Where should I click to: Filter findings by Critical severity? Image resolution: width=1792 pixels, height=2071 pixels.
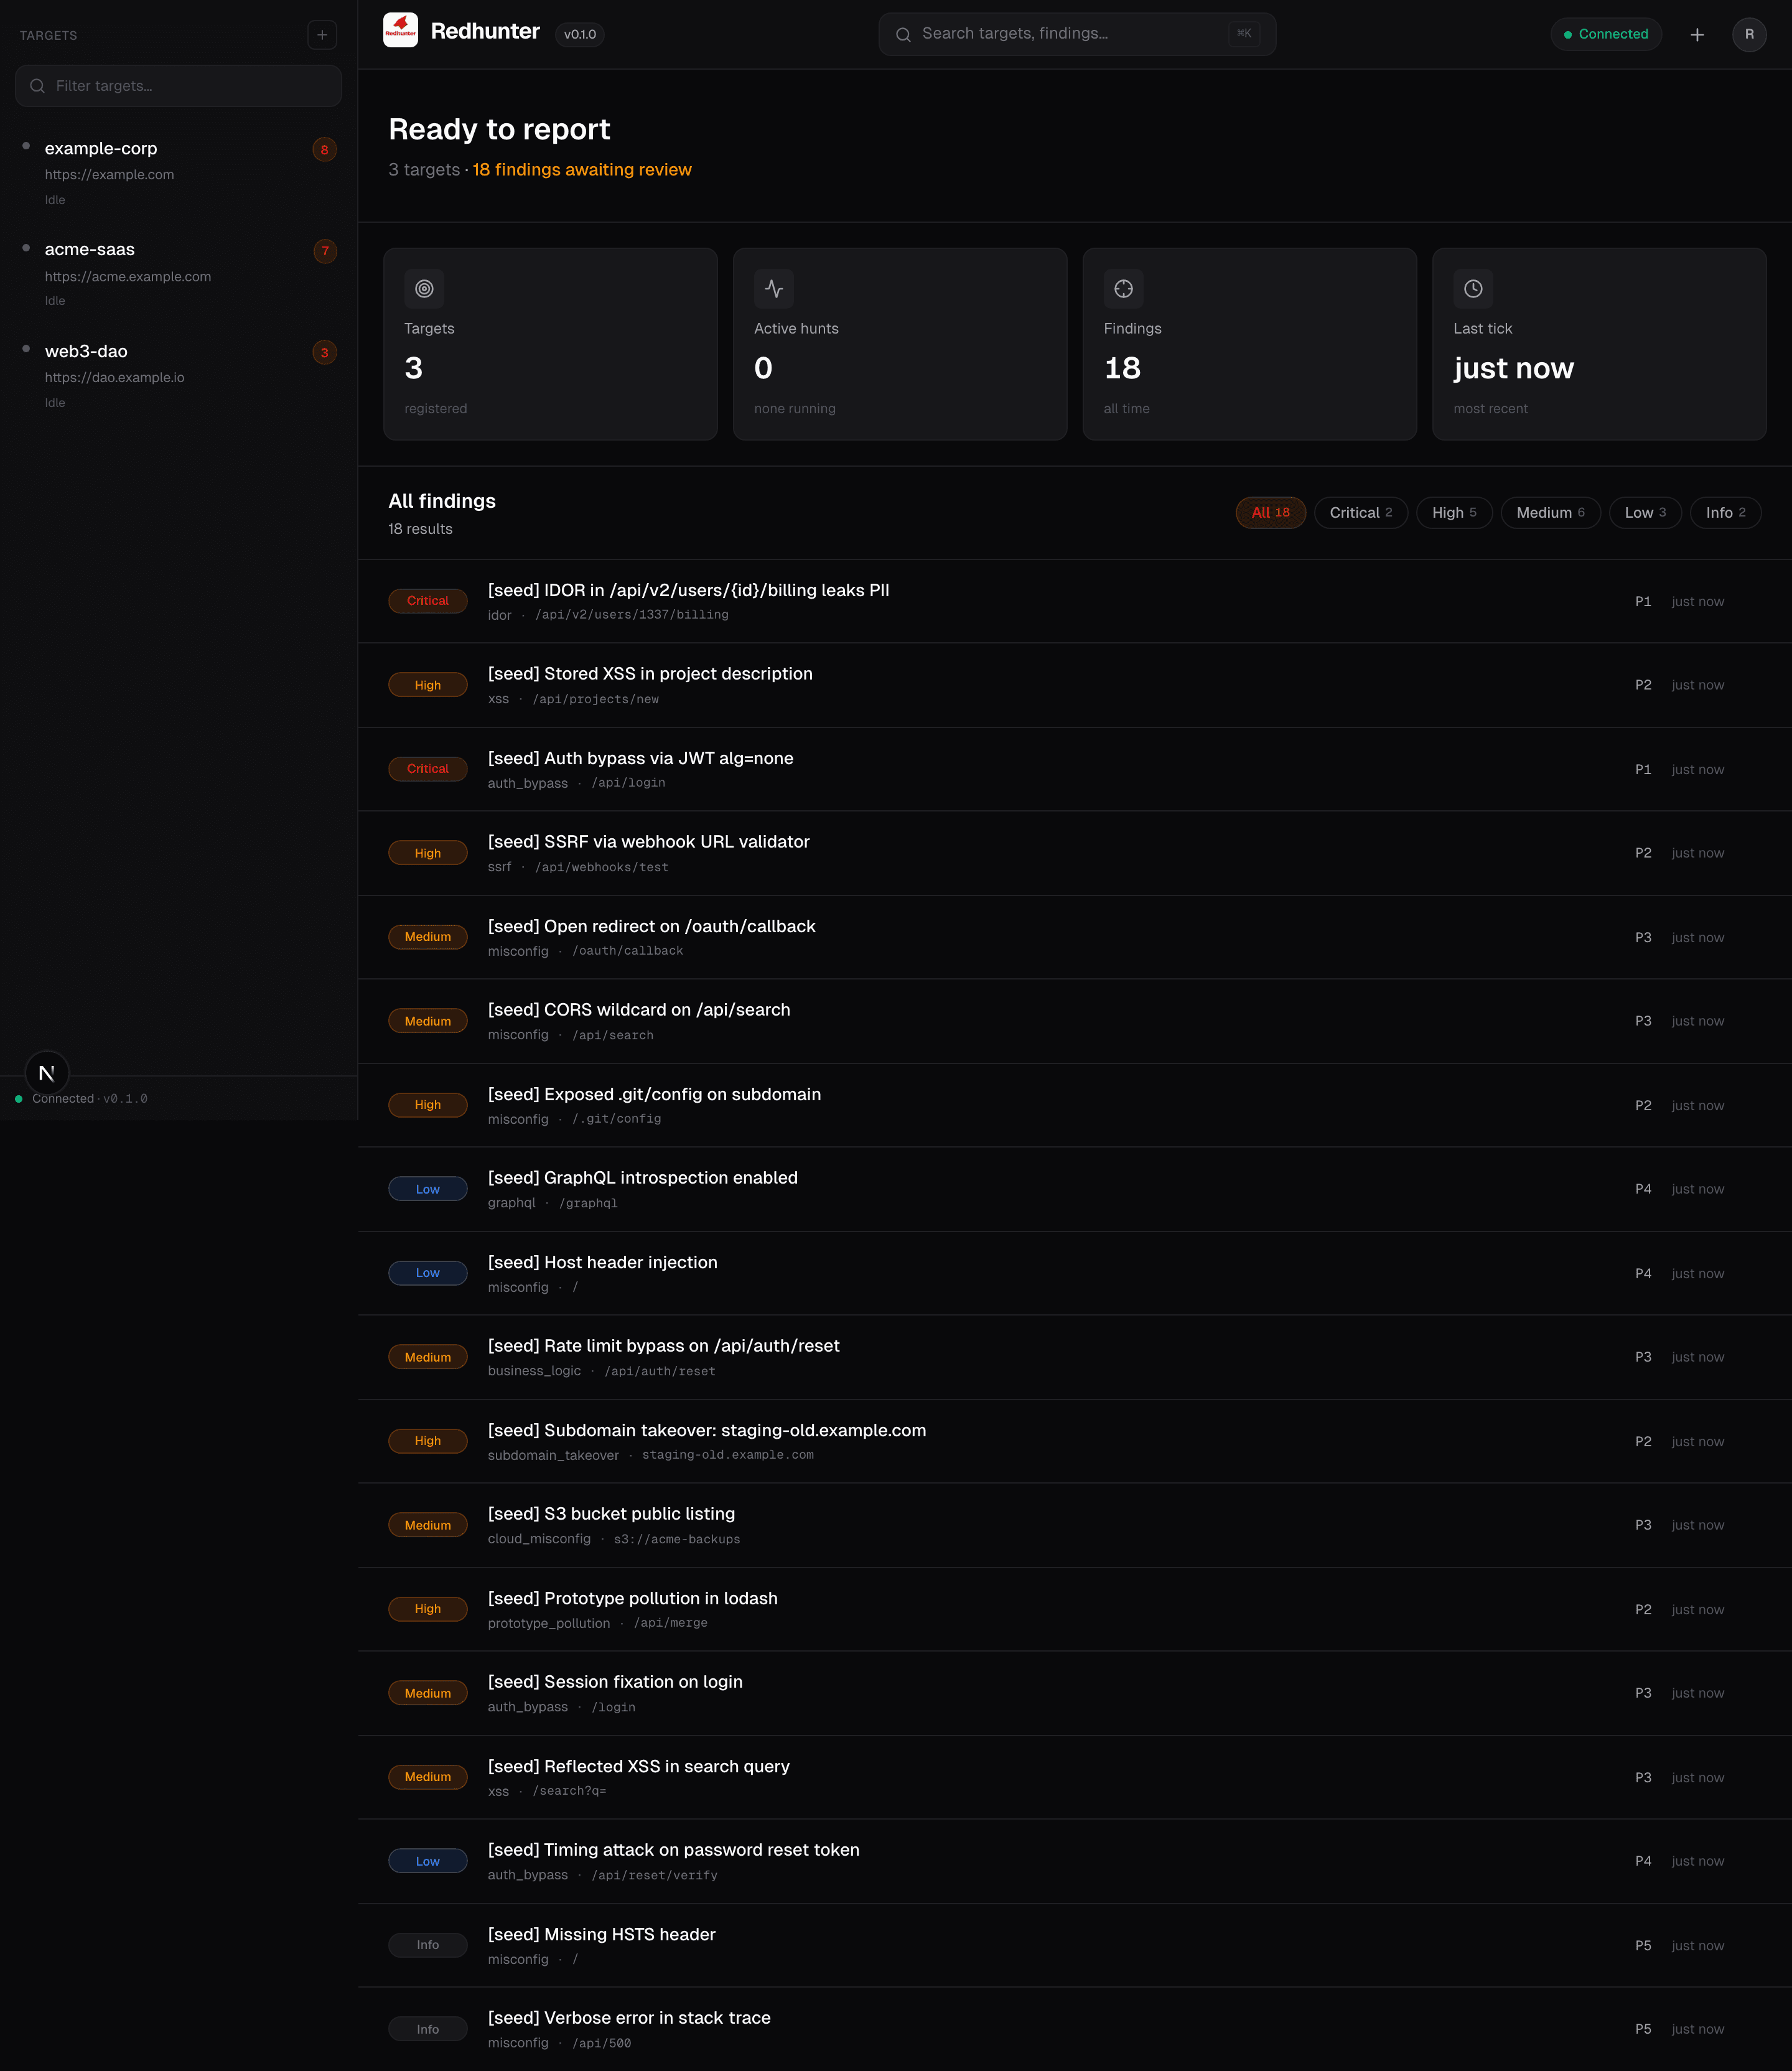click(x=1360, y=513)
